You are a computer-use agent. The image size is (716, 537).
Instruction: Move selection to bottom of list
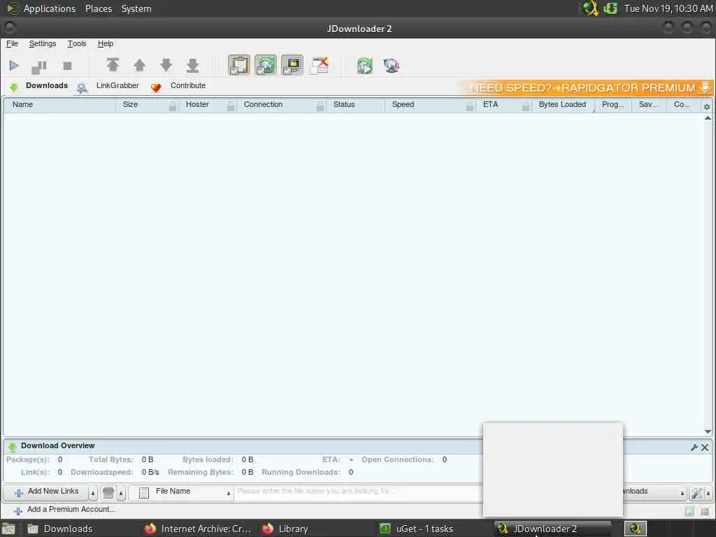[x=193, y=65]
